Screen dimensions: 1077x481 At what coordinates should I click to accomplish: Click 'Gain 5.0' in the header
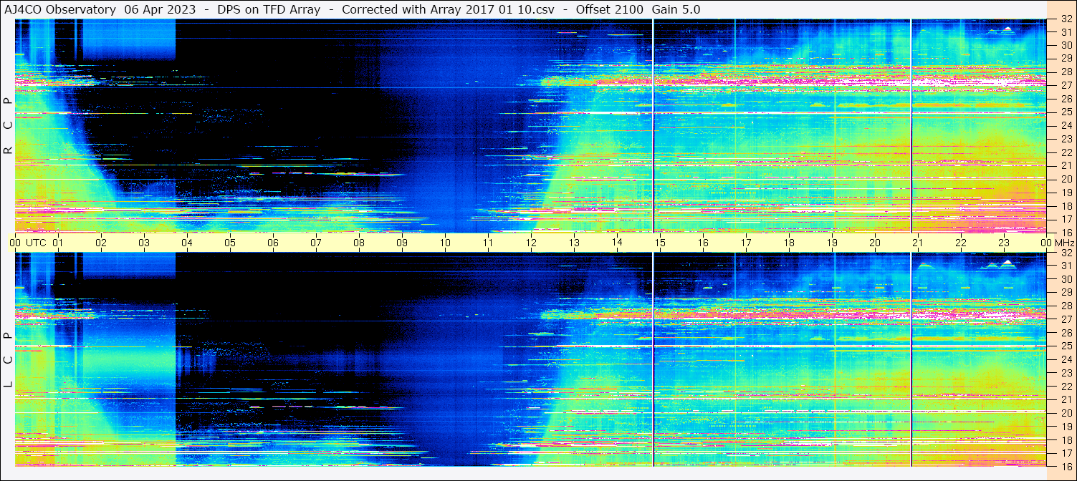676,10
